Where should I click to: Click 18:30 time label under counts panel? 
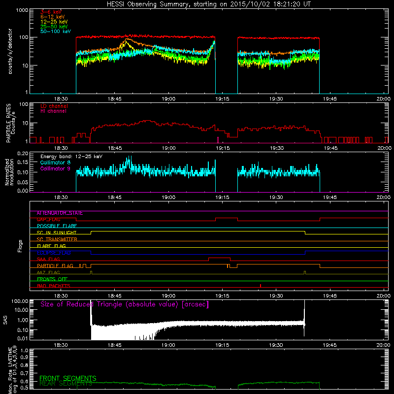tap(61, 99)
